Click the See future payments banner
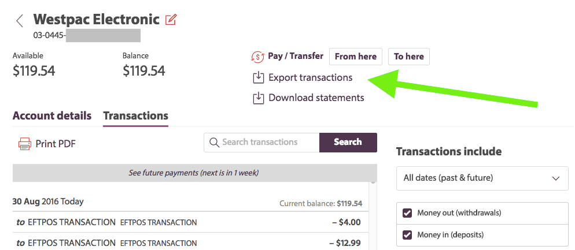Viewport: 575px width, 250px height. tap(194, 173)
